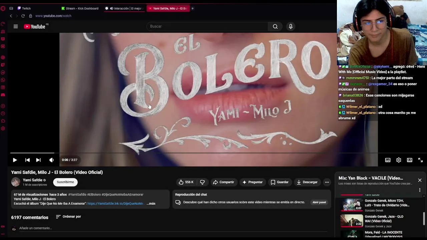Close the Mix: Yan Block playlist panel
427x240 pixels.
point(420,180)
